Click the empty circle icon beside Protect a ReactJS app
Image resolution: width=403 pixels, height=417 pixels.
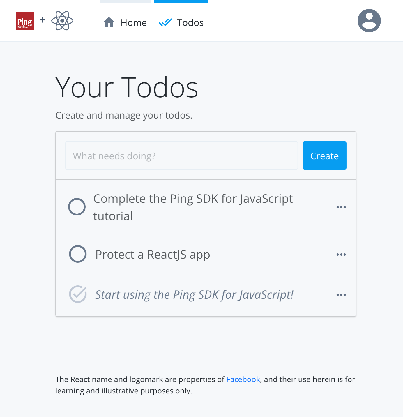[x=78, y=254]
